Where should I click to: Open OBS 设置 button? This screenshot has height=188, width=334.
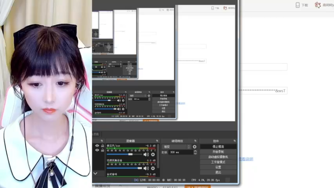[x=218, y=167]
